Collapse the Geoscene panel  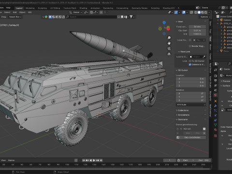(182, 119)
